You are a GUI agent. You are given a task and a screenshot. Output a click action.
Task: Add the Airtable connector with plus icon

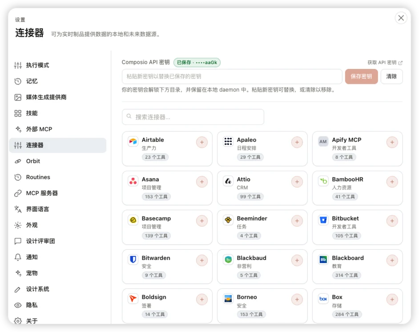point(202,142)
